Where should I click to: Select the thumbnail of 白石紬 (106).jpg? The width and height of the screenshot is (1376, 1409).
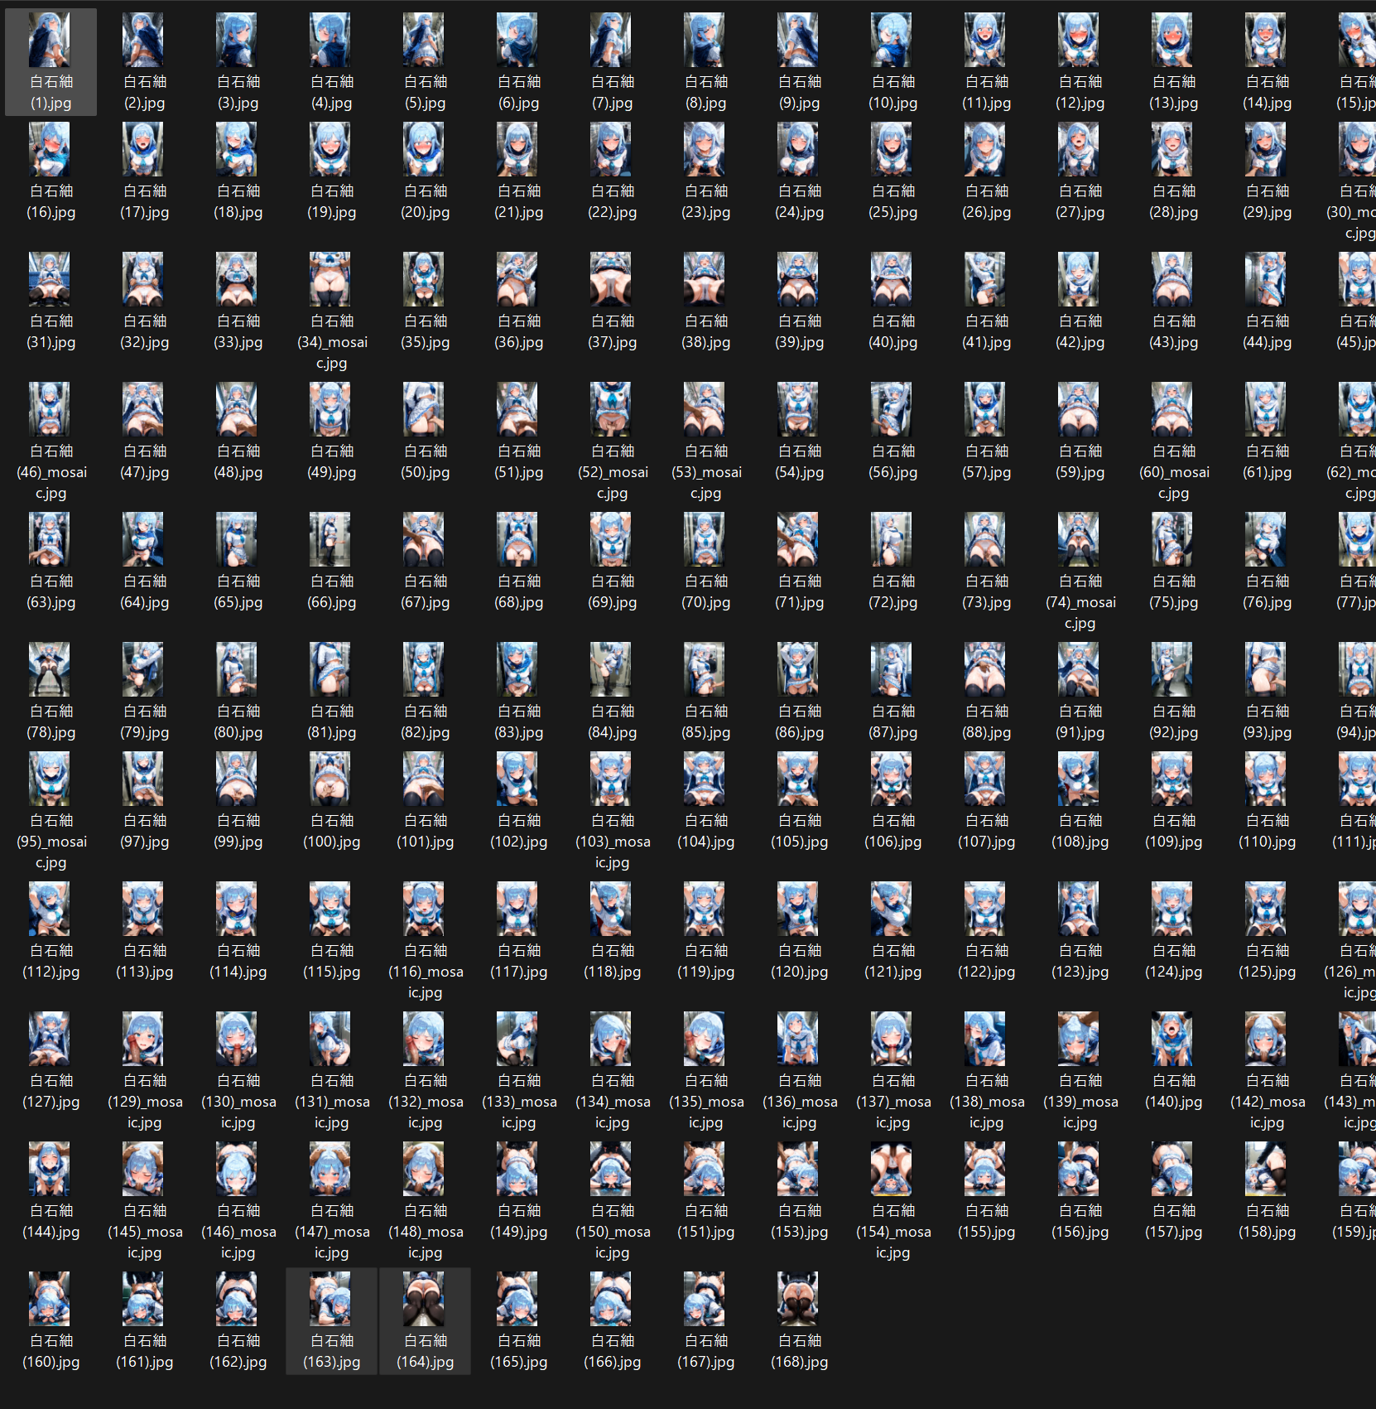892,779
